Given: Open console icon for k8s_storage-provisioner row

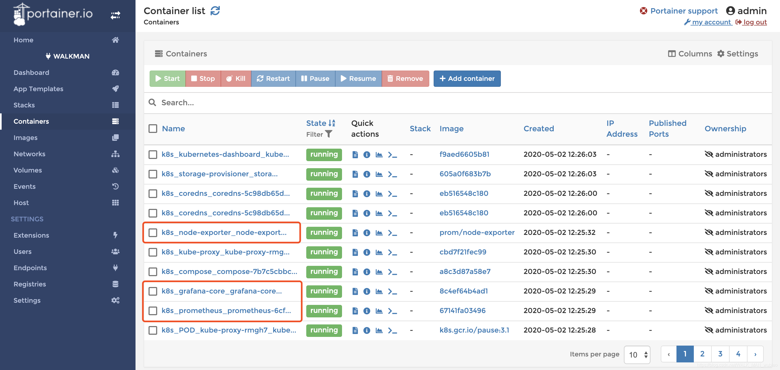Looking at the screenshot, I should tap(392, 174).
